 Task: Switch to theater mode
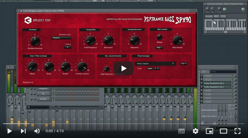pyautogui.click(x=223, y=131)
